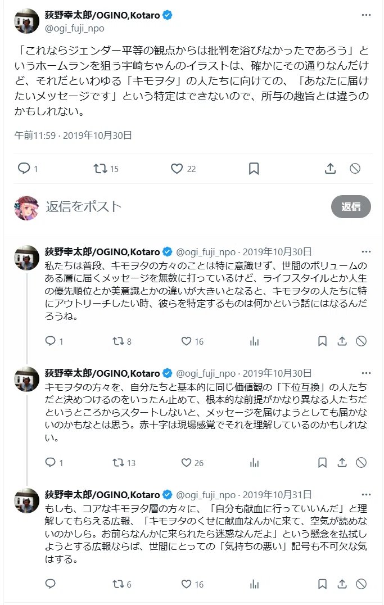Like the main tweet with 22 likes
Image resolution: width=384 pixels, height=605 pixels.
(183, 169)
